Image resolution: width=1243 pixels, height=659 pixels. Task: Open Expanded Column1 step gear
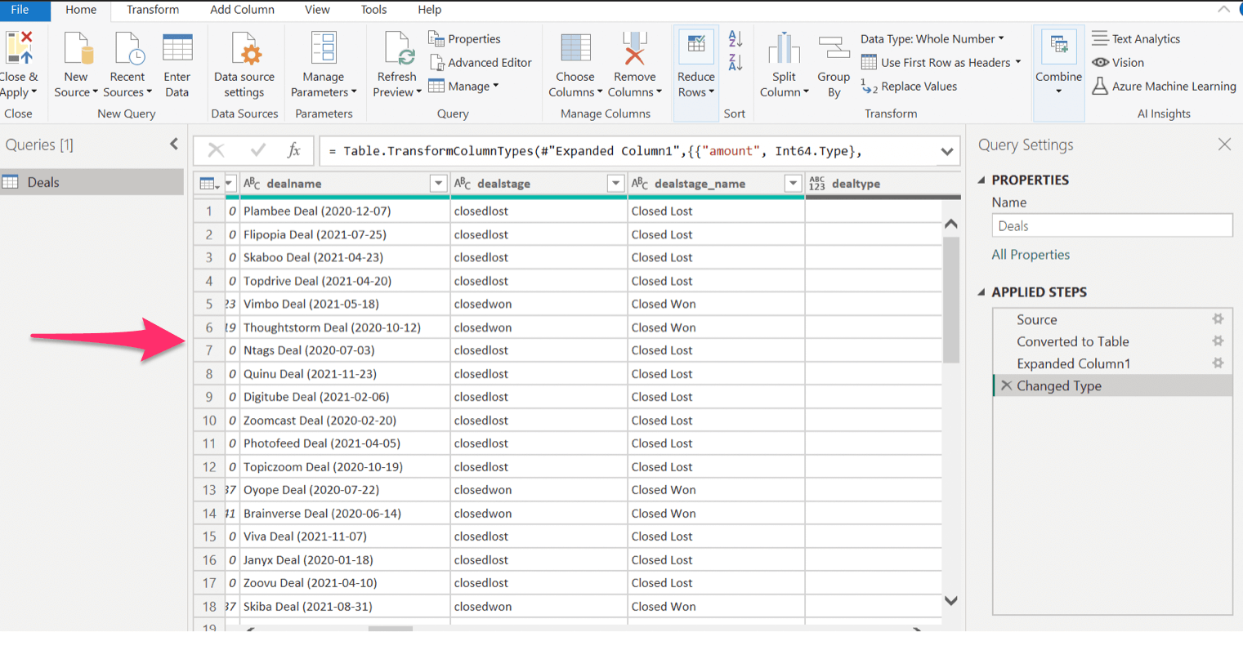(x=1218, y=363)
